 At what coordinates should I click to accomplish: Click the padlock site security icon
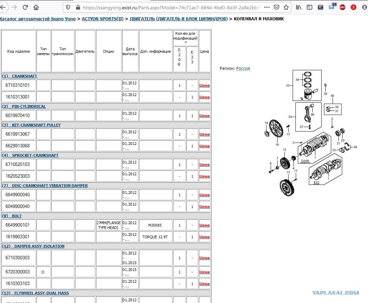[x=78, y=8]
